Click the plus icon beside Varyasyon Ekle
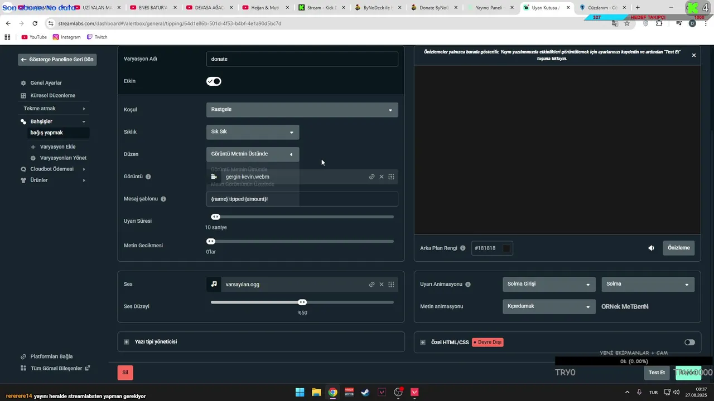Viewport: 714px width, 401px height. pos(33,147)
